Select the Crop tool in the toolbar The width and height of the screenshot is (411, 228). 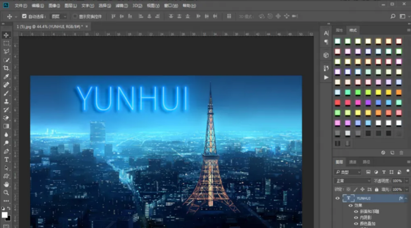click(x=6, y=68)
